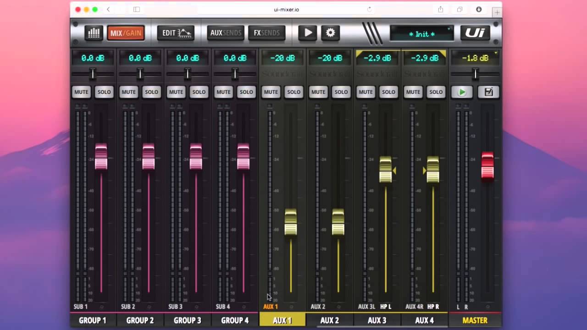Click the play button in the mixer toolbar
587x330 pixels.
308,33
